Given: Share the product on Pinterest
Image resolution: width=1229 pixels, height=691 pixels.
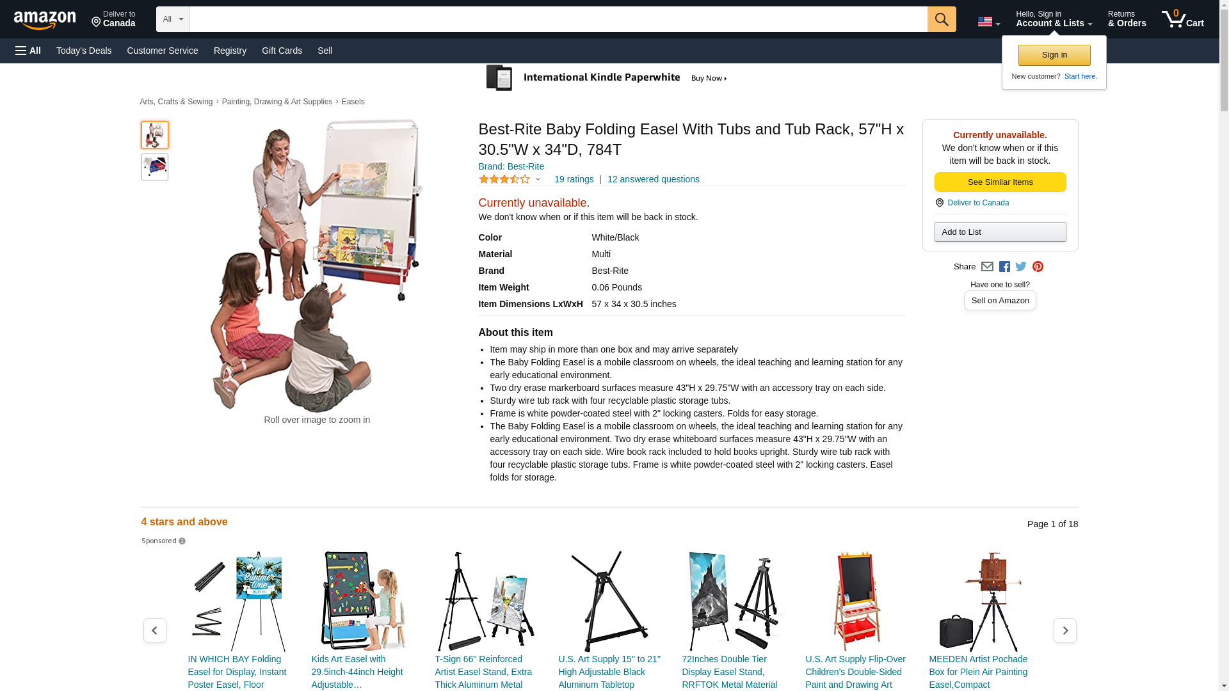Looking at the screenshot, I should [x=1038, y=267].
